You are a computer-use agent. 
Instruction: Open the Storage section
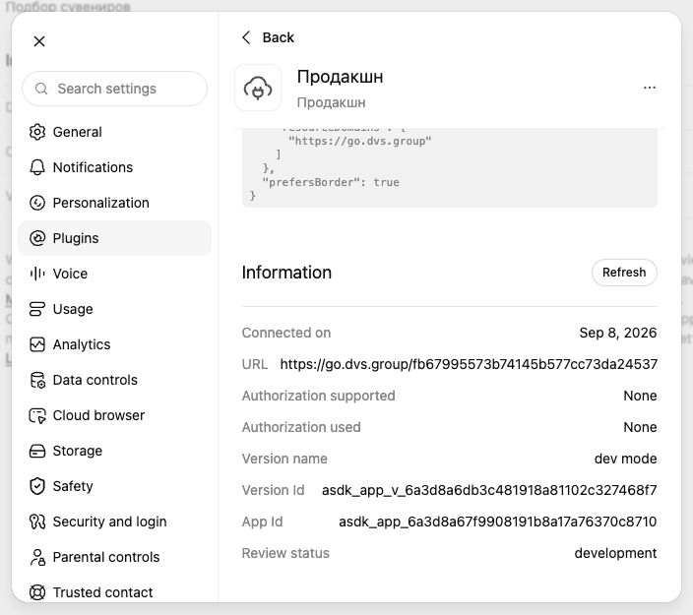[114, 451]
